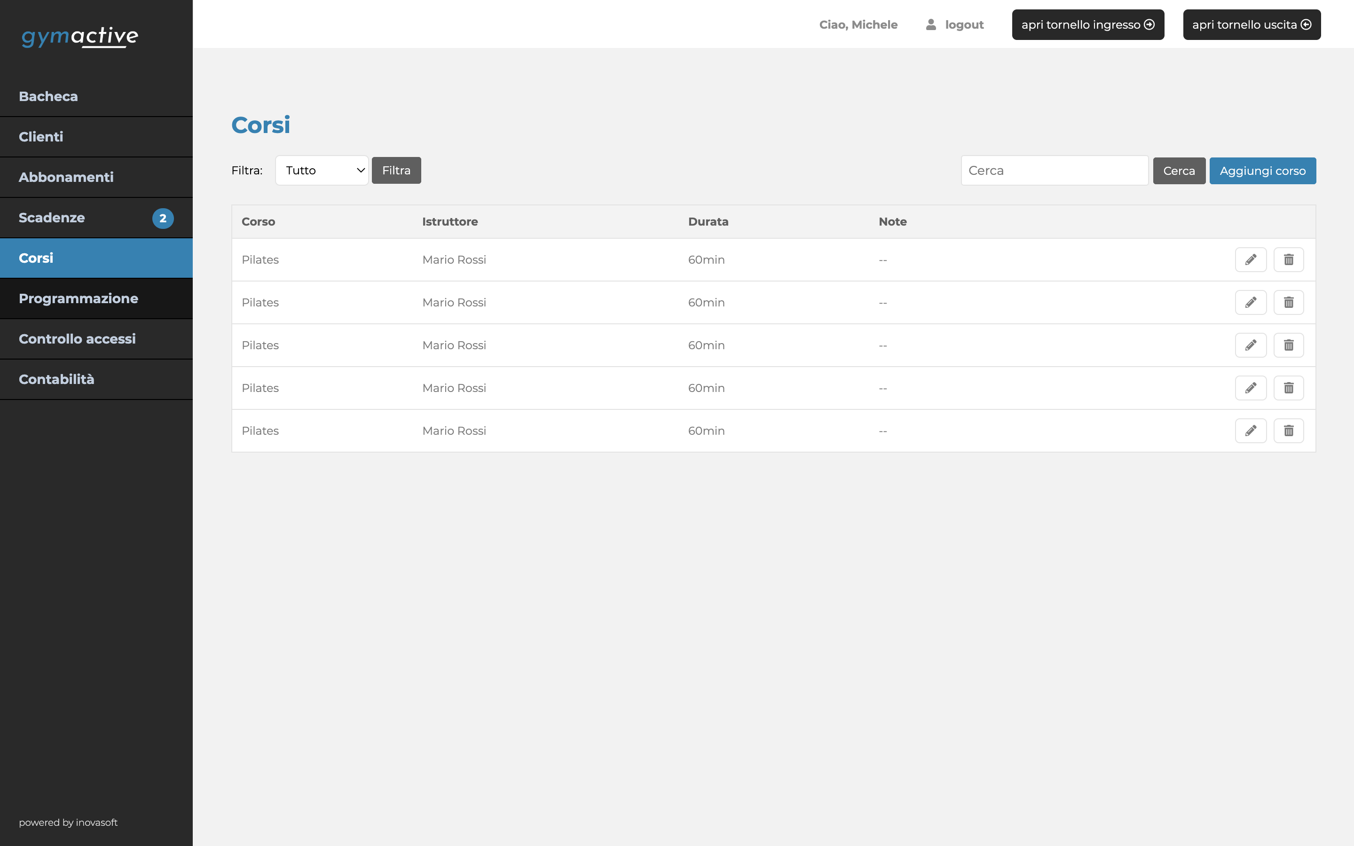Click trash icon in second Pilates row
The height and width of the screenshot is (846, 1354).
pyautogui.click(x=1289, y=303)
